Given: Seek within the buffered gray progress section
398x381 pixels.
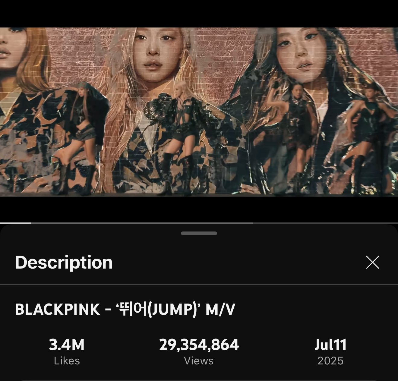Looking at the screenshot, I should pos(142,223).
